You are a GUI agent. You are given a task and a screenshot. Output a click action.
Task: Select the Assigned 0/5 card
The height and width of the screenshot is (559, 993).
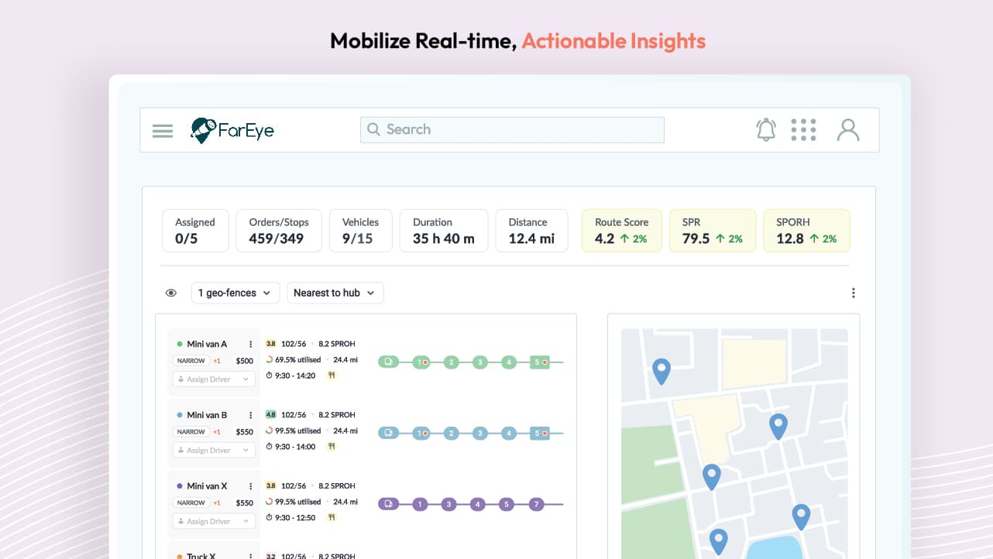(x=195, y=231)
